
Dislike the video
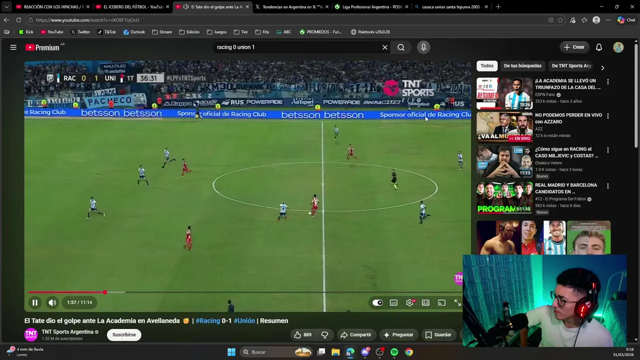324,335
